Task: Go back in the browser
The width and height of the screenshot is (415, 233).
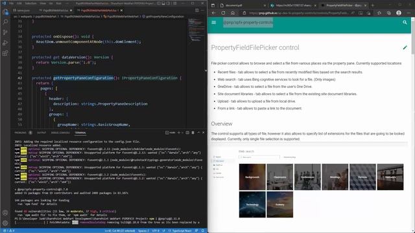Action: pos(213,13)
